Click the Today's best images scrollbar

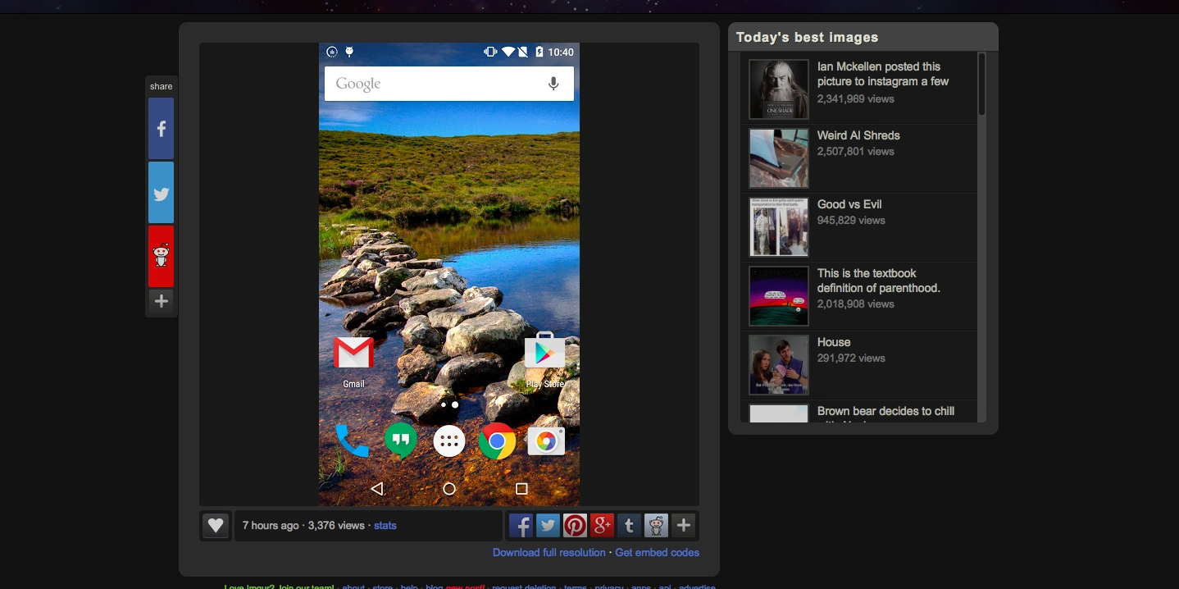tap(981, 84)
